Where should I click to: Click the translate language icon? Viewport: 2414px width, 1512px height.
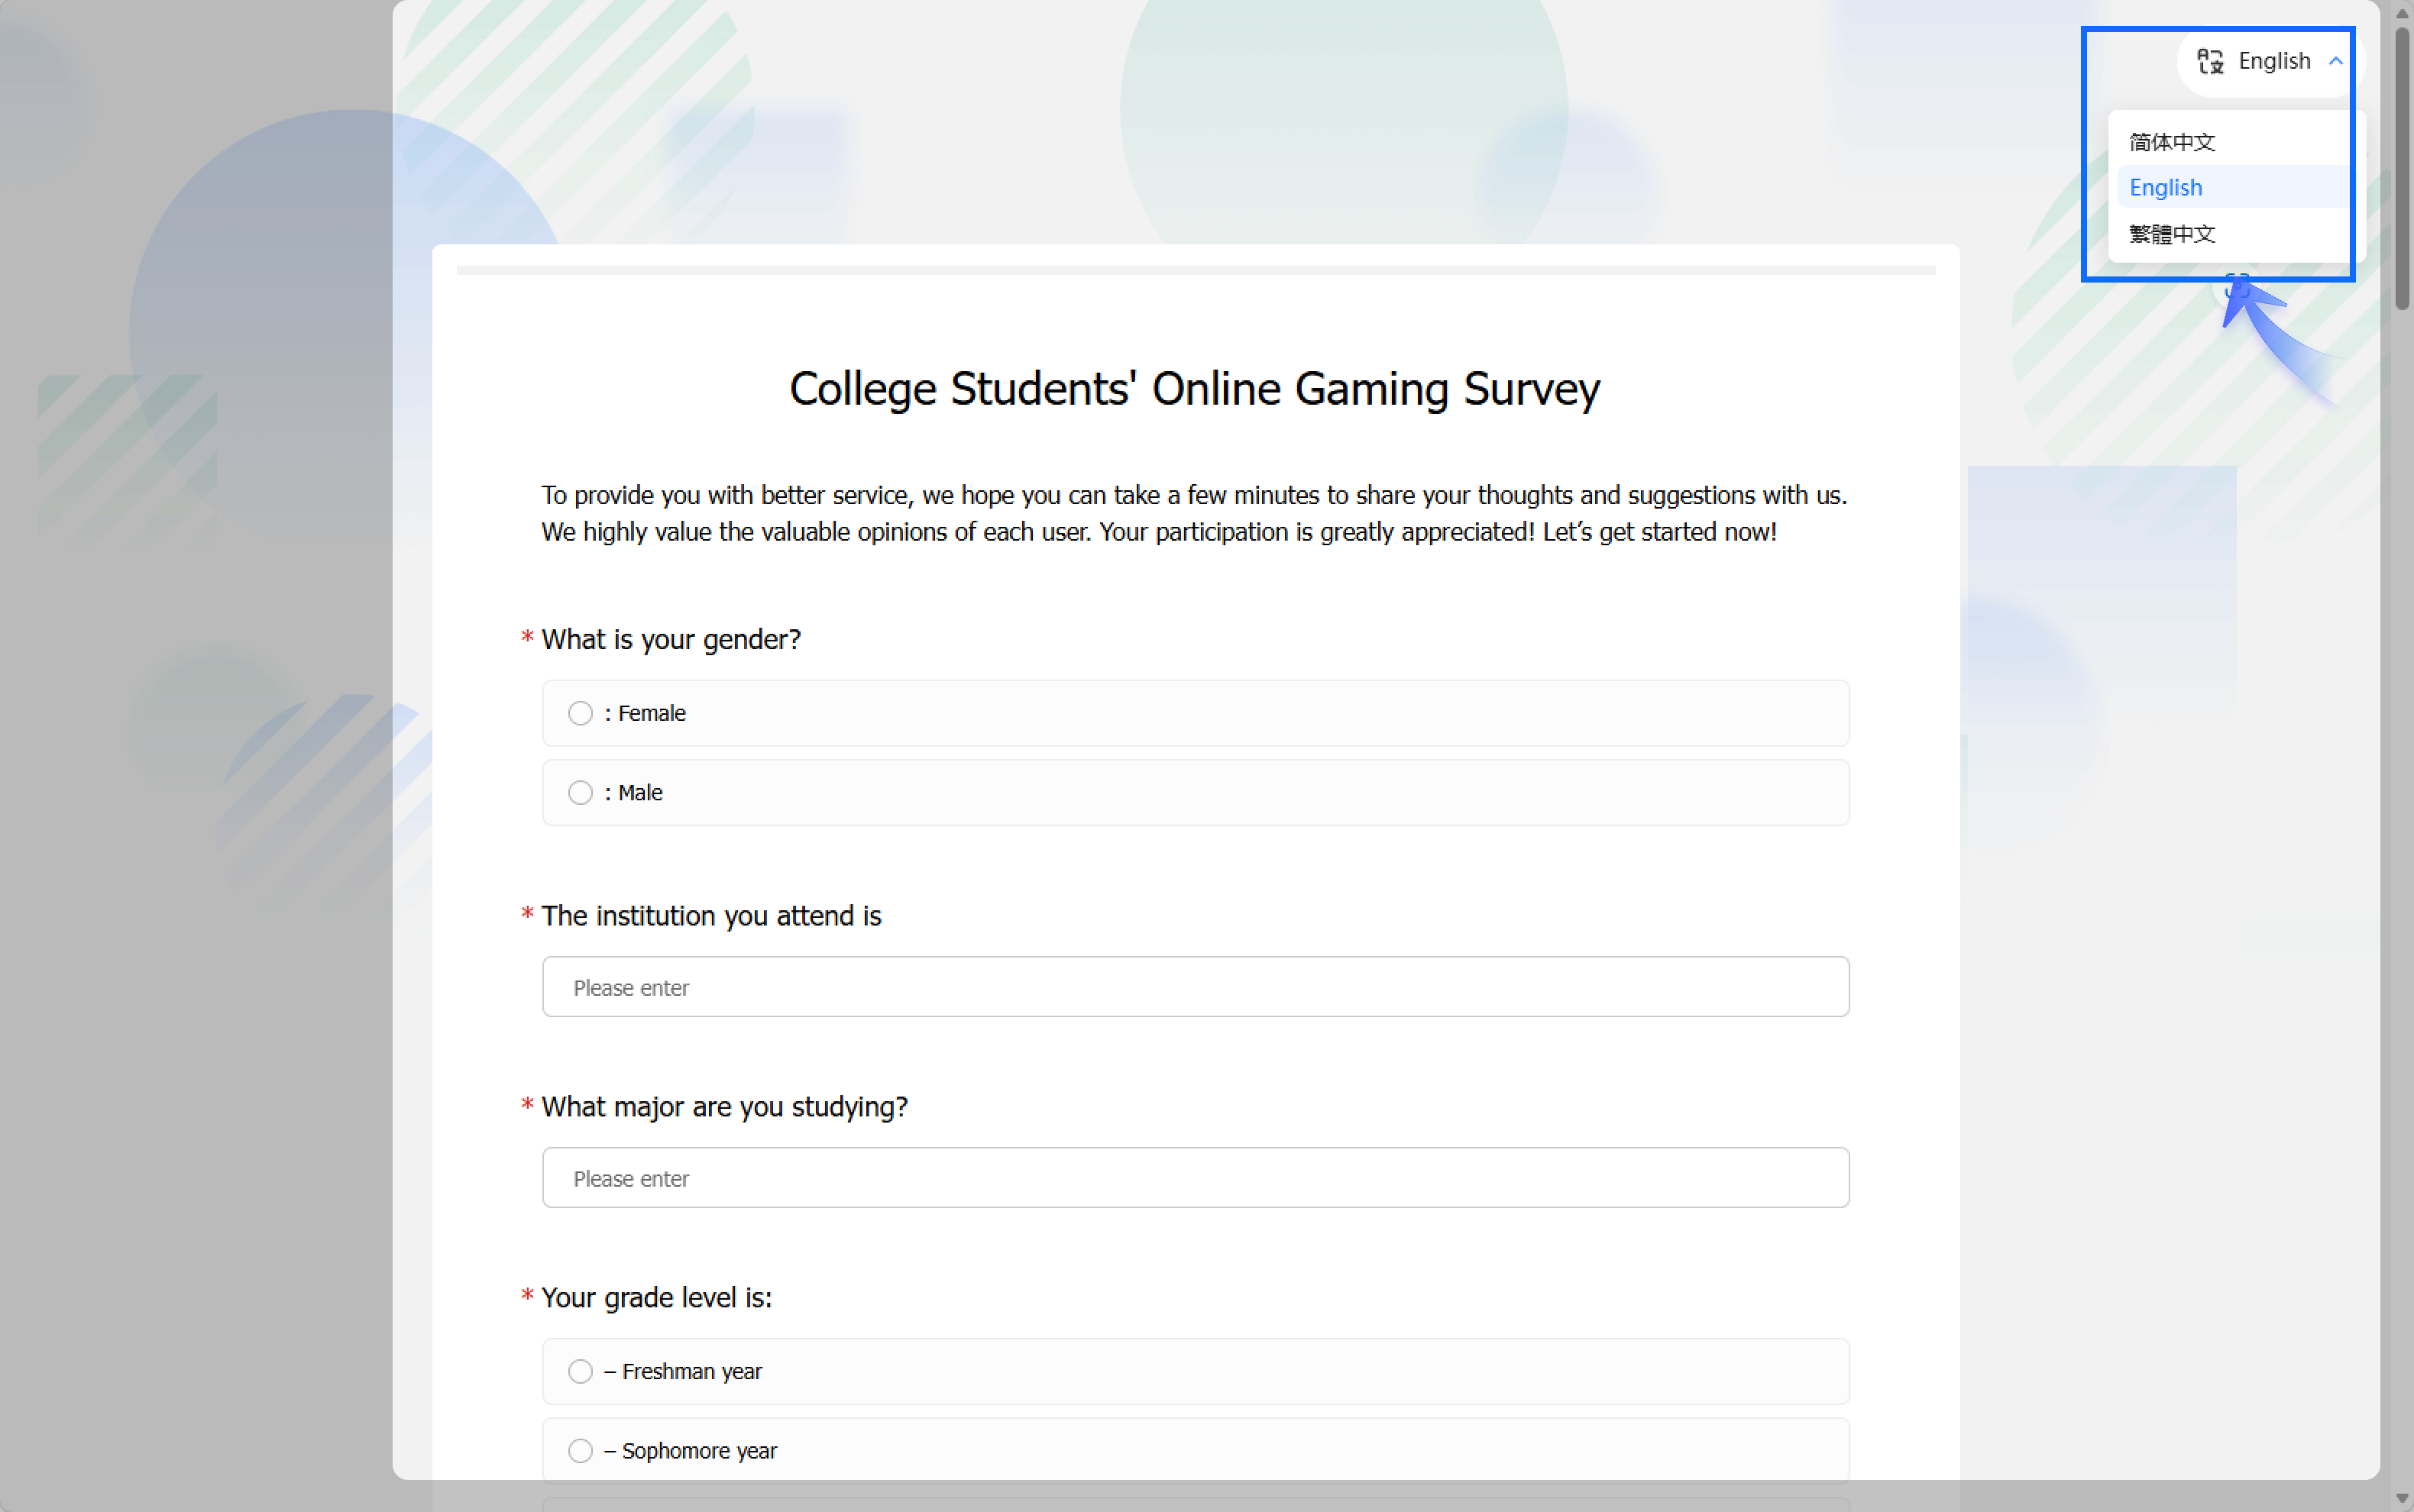coord(2211,62)
